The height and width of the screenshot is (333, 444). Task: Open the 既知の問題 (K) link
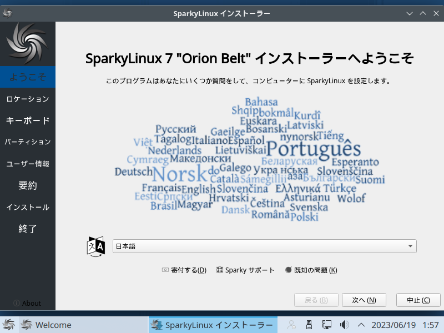click(x=311, y=270)
